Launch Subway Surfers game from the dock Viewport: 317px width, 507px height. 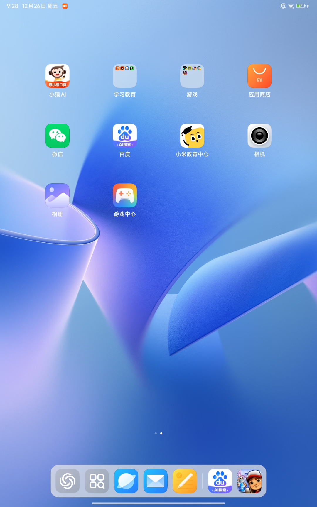pos(249,481)
